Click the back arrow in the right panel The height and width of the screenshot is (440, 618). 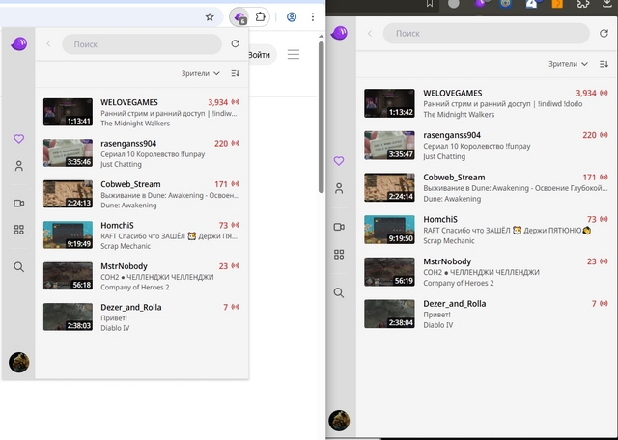click(370, 34)
